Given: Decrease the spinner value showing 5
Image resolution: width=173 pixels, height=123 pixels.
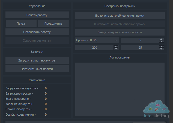Looking at the screenshot, I should pos(162,42).
